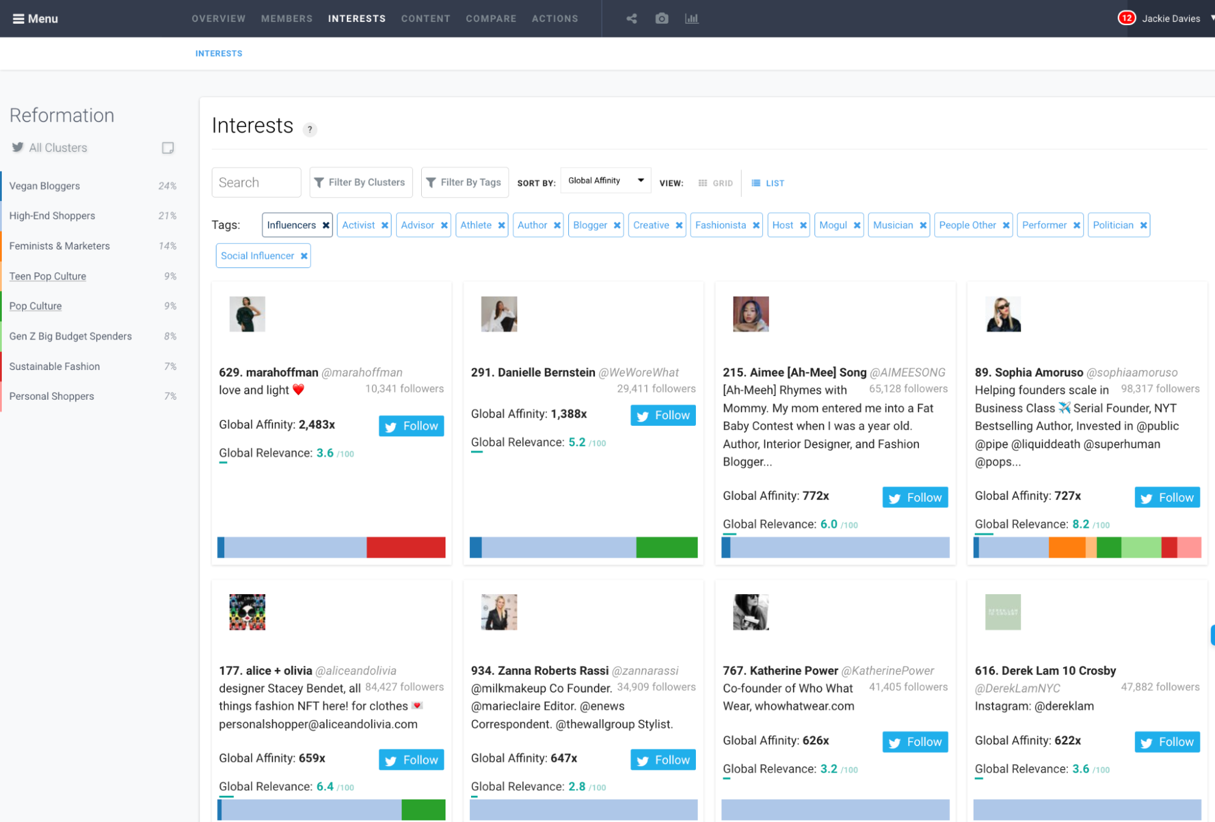Open the 12 notifications badge
1215x822 pixels.
[1126, 18]
